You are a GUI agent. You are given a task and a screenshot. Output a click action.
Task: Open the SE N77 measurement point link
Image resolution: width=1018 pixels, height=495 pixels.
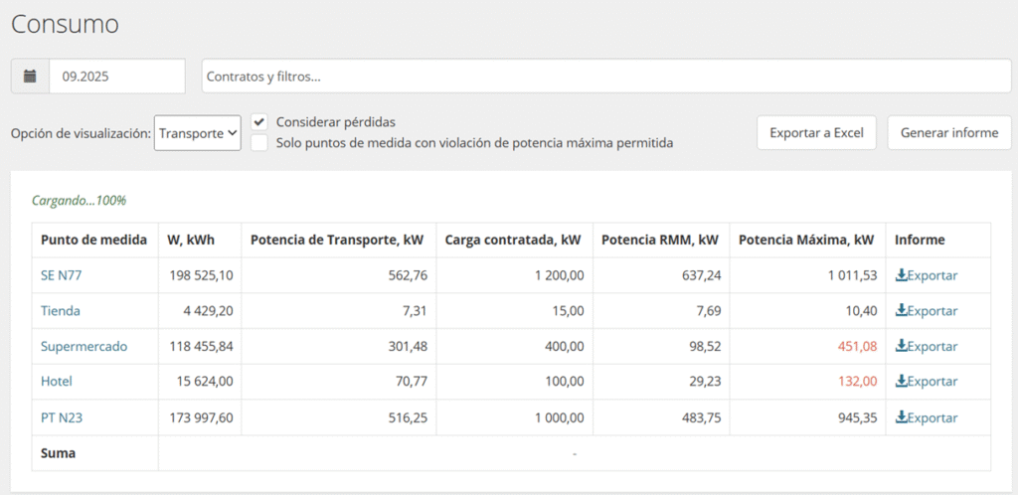pyautogui.click(x=61, y=275)
